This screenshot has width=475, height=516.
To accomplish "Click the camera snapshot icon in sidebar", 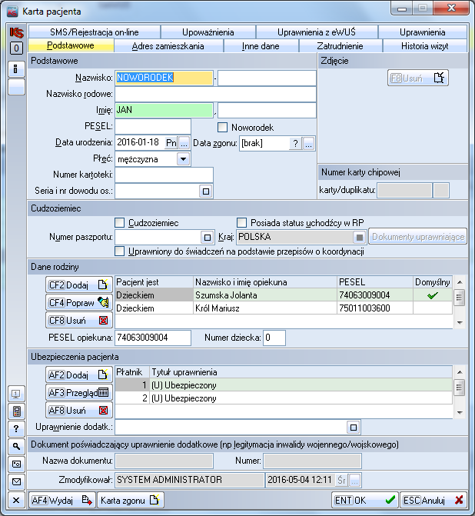I will pyautogui.click(x=16, y=464).
